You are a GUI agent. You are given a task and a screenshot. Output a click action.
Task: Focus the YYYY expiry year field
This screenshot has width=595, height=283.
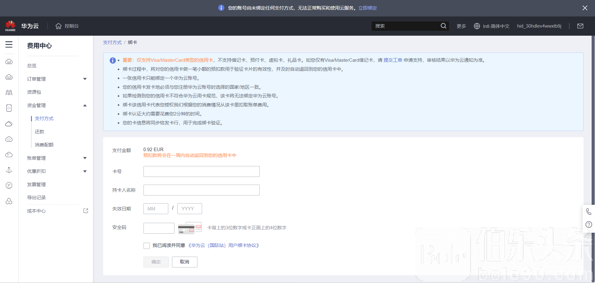pos(190,209)
